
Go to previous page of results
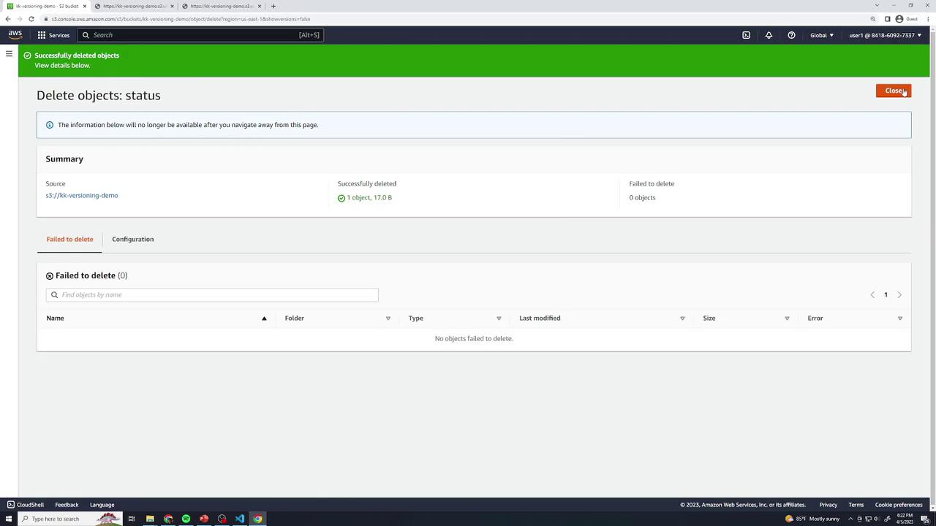point(872,295)
